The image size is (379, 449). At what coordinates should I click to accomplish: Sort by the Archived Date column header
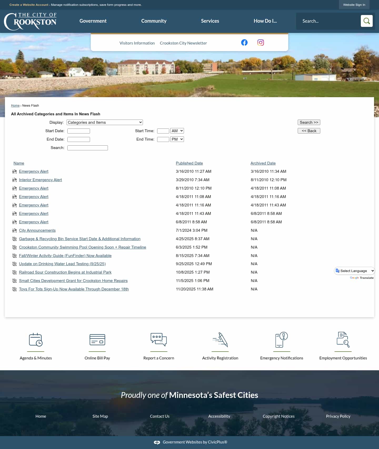[x=263, y=163]
